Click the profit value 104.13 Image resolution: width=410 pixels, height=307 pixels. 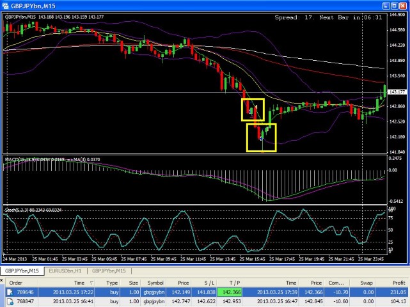click(398, 301)
